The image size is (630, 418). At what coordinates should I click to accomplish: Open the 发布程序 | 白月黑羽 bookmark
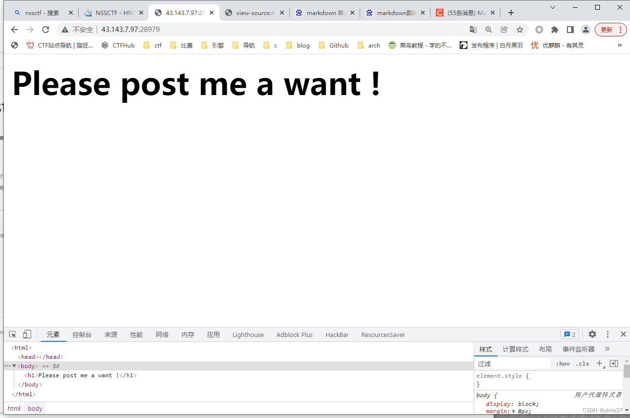(x=491, y=45)
